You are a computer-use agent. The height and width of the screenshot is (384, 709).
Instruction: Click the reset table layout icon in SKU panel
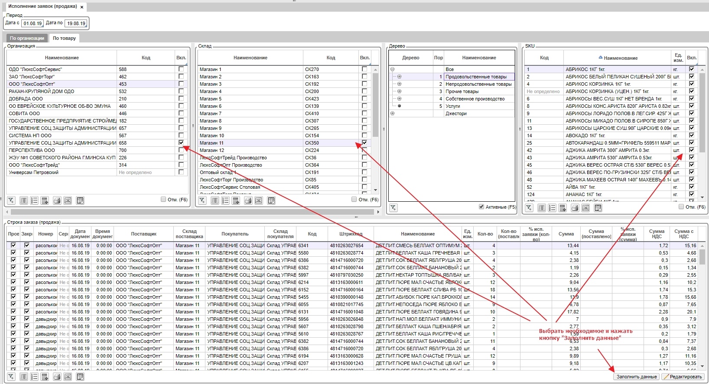coord(598,208)
